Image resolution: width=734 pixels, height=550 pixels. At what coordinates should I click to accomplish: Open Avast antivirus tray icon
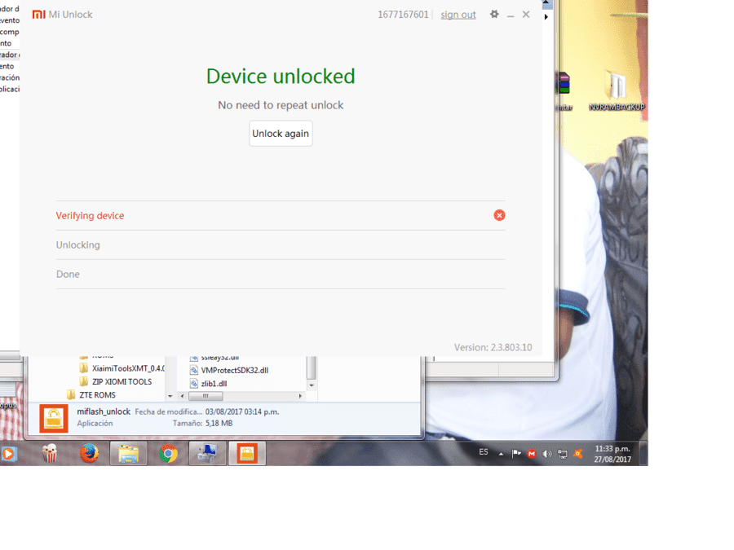(x=578, y=454)
